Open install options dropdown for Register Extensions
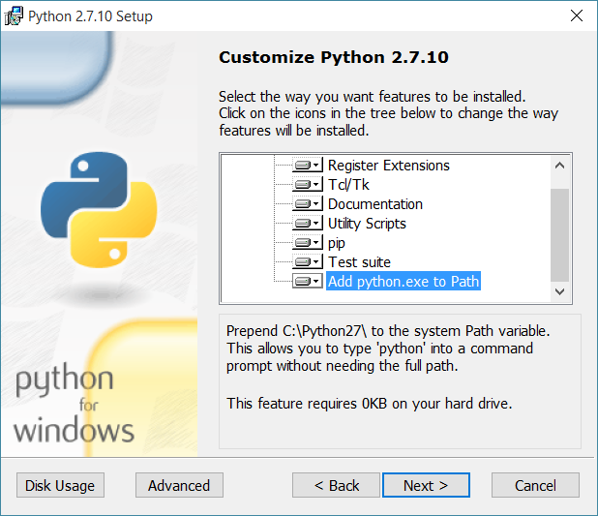 [308, 166]
